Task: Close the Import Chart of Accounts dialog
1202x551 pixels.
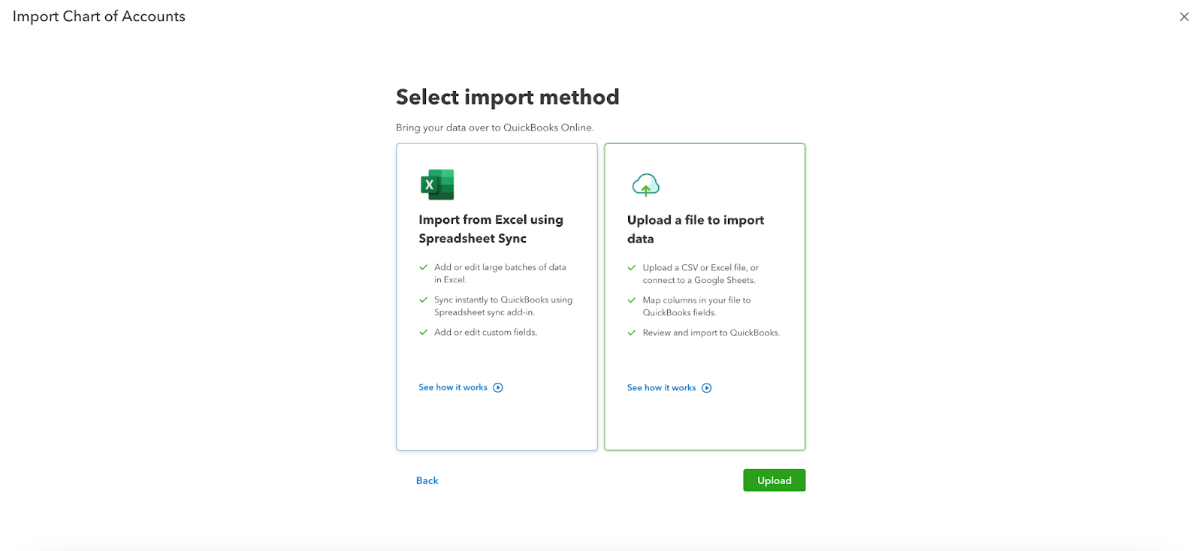Action: (x=1184, y=17)
